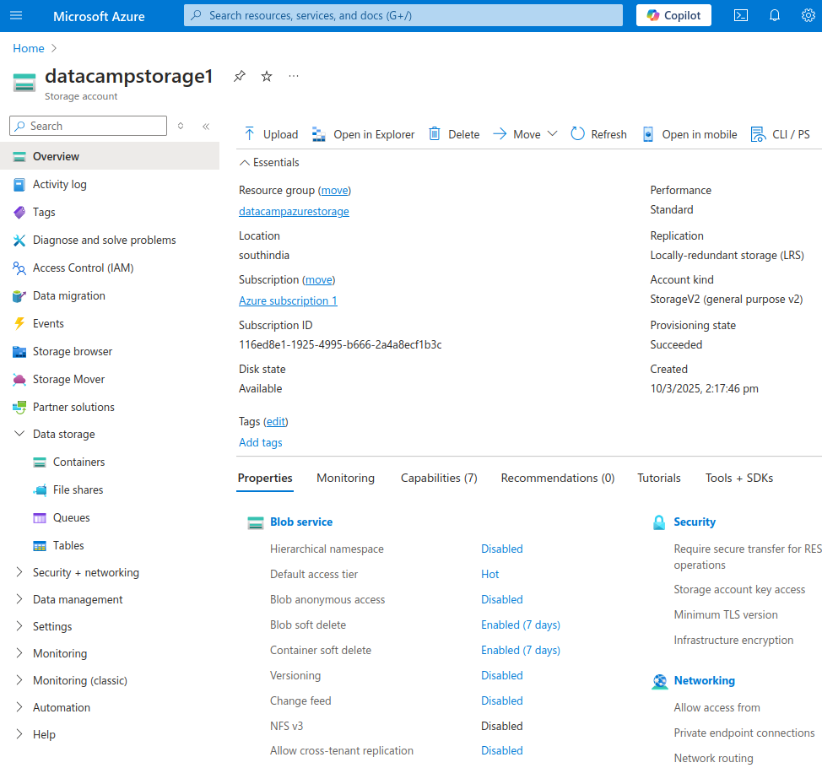
Task: Toggle sidebar expand/collapse all arrows
Action: (x=181, y=126)
